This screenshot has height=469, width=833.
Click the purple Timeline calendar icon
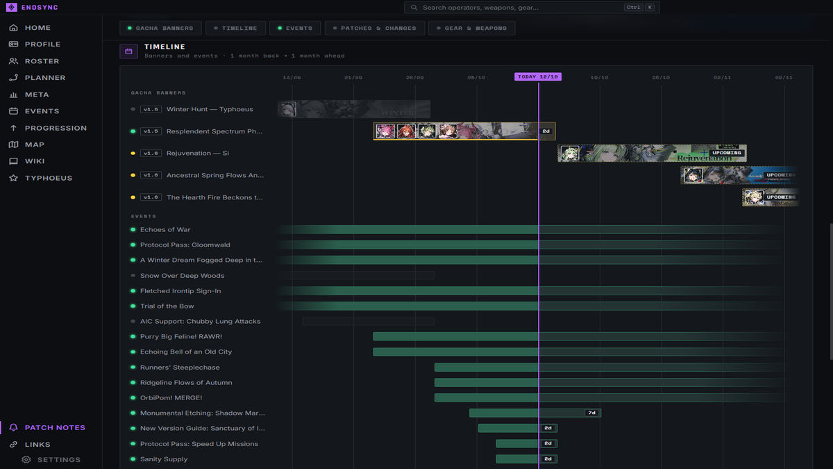[129, 51]
